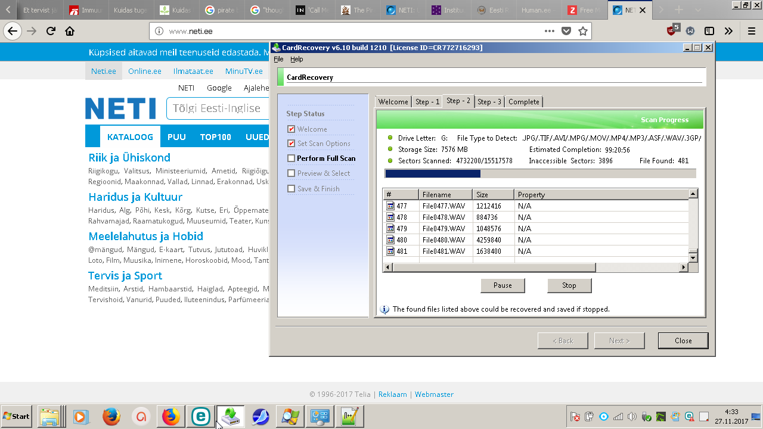Sort file list by Size column
763x429 pixels.
[x=493, y=194]
